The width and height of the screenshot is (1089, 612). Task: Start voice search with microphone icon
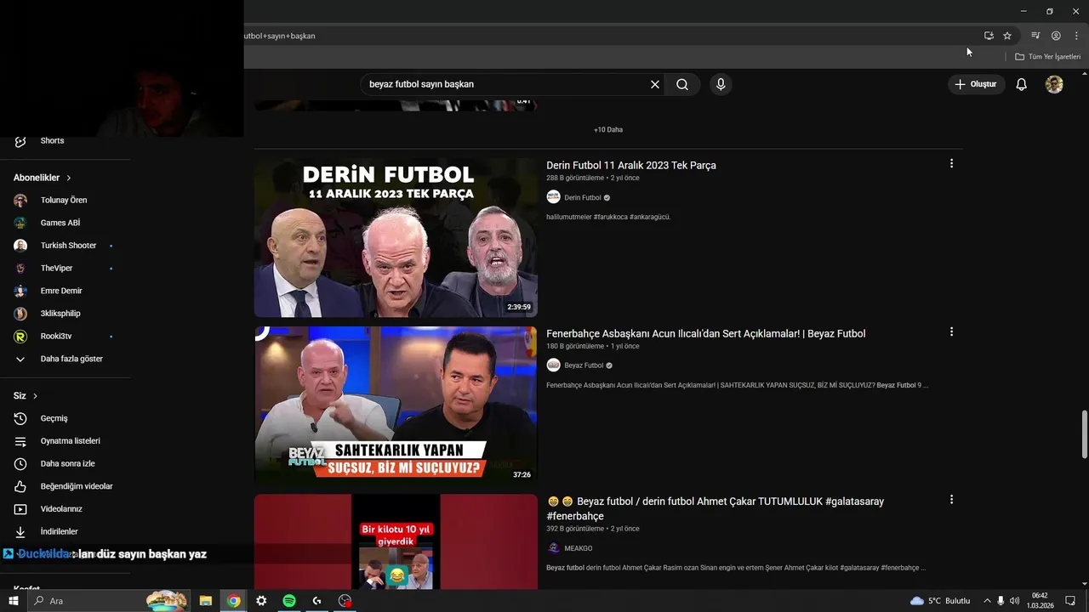pos(721,84)
